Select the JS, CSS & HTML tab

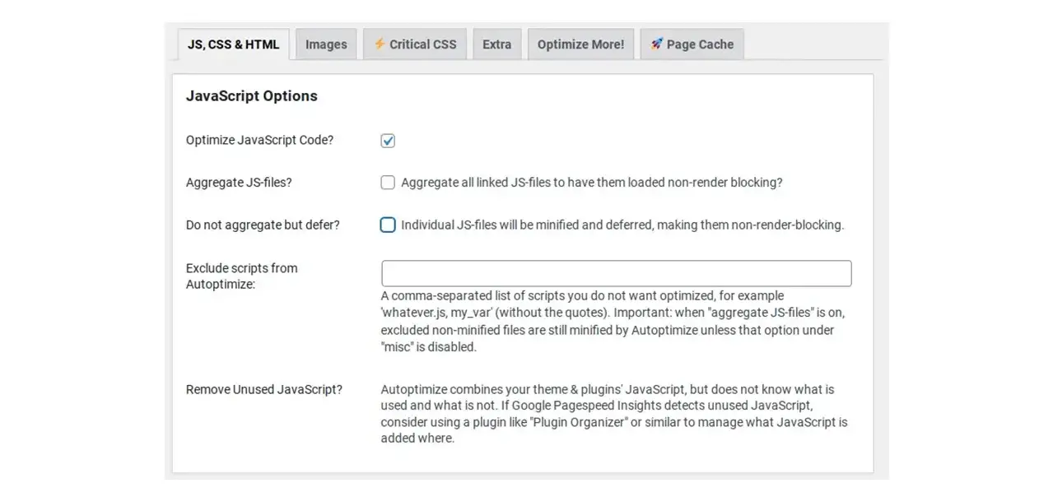point(234,44)
